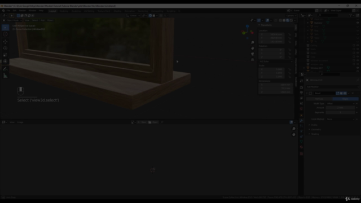Click the navigation gizmo's blue Z axis
This screenshot has height=203, width=361.
pos(248,27)
